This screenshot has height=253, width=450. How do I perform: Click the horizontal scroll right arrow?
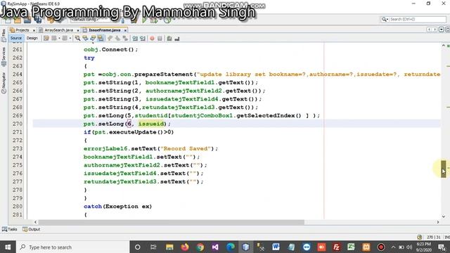click(437, 222)
